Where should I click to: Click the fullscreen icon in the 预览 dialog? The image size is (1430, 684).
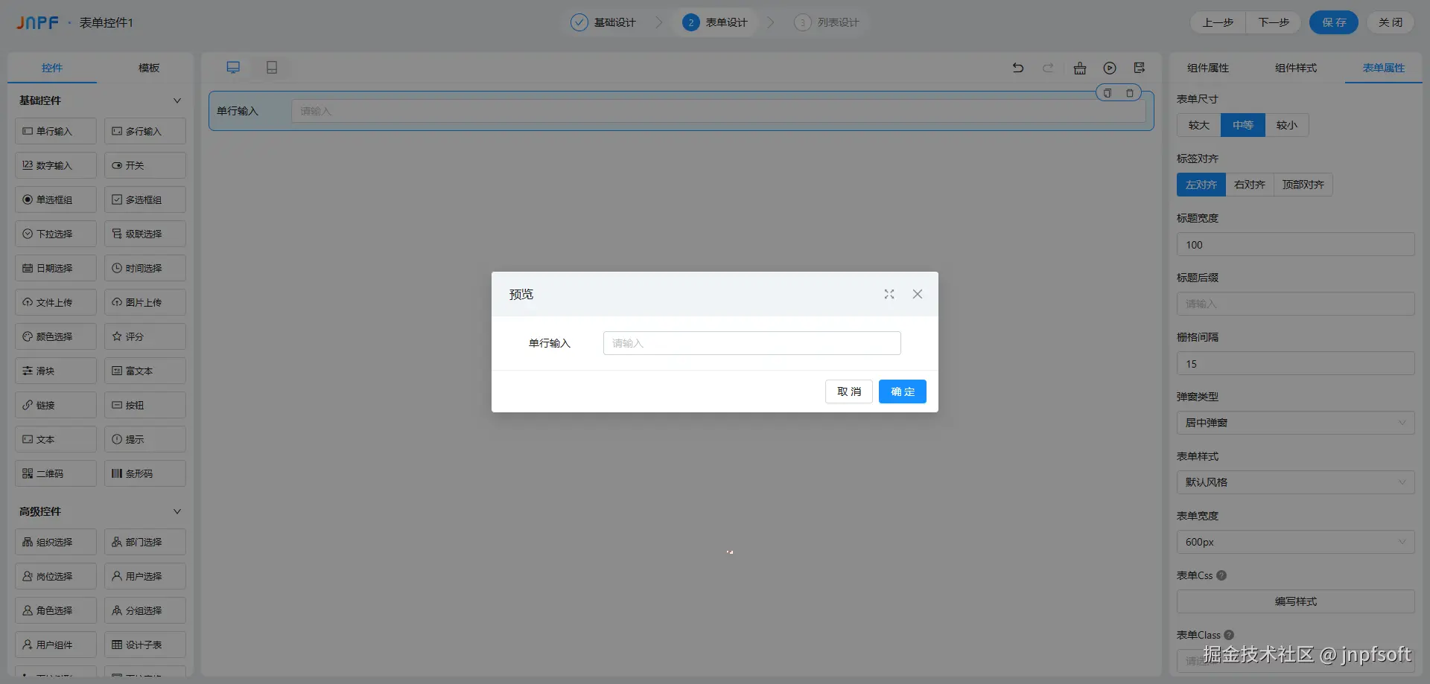coord(889,294)
